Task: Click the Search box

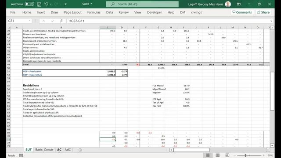Action: click(142, 4)
